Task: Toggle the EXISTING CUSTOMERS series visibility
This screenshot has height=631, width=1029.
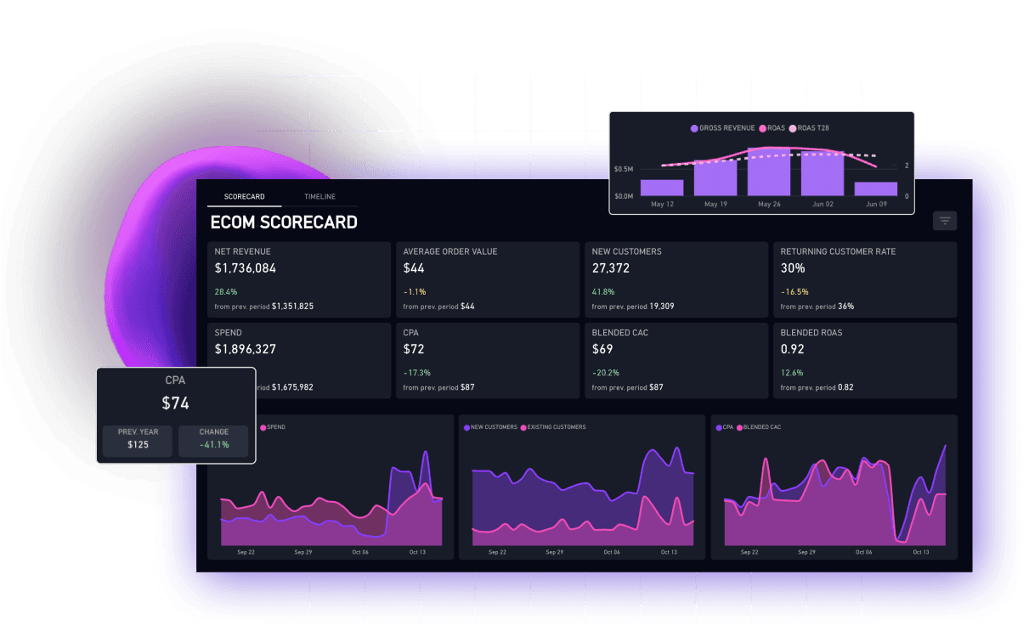Action: pyautogui.click(x=523, y=427)
